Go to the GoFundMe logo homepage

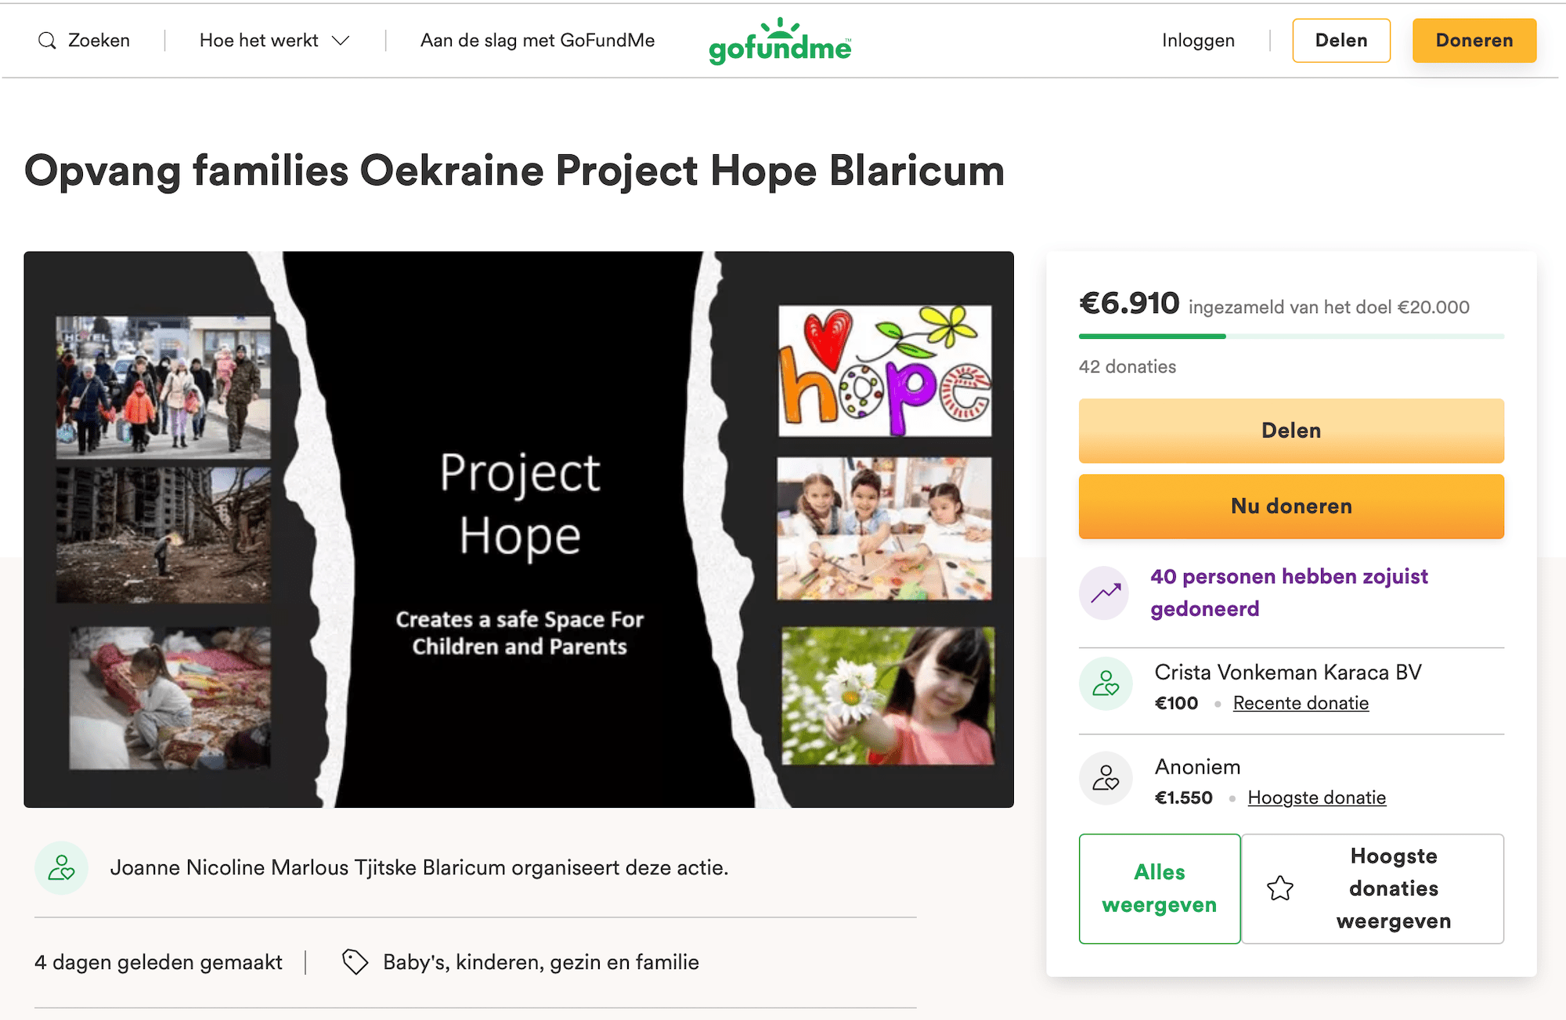(780, 41)
